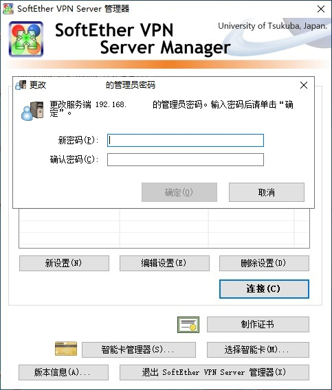Open 智能卡管理器(S)...
Viewport: 332px width, 390px height.
point(139,349)
